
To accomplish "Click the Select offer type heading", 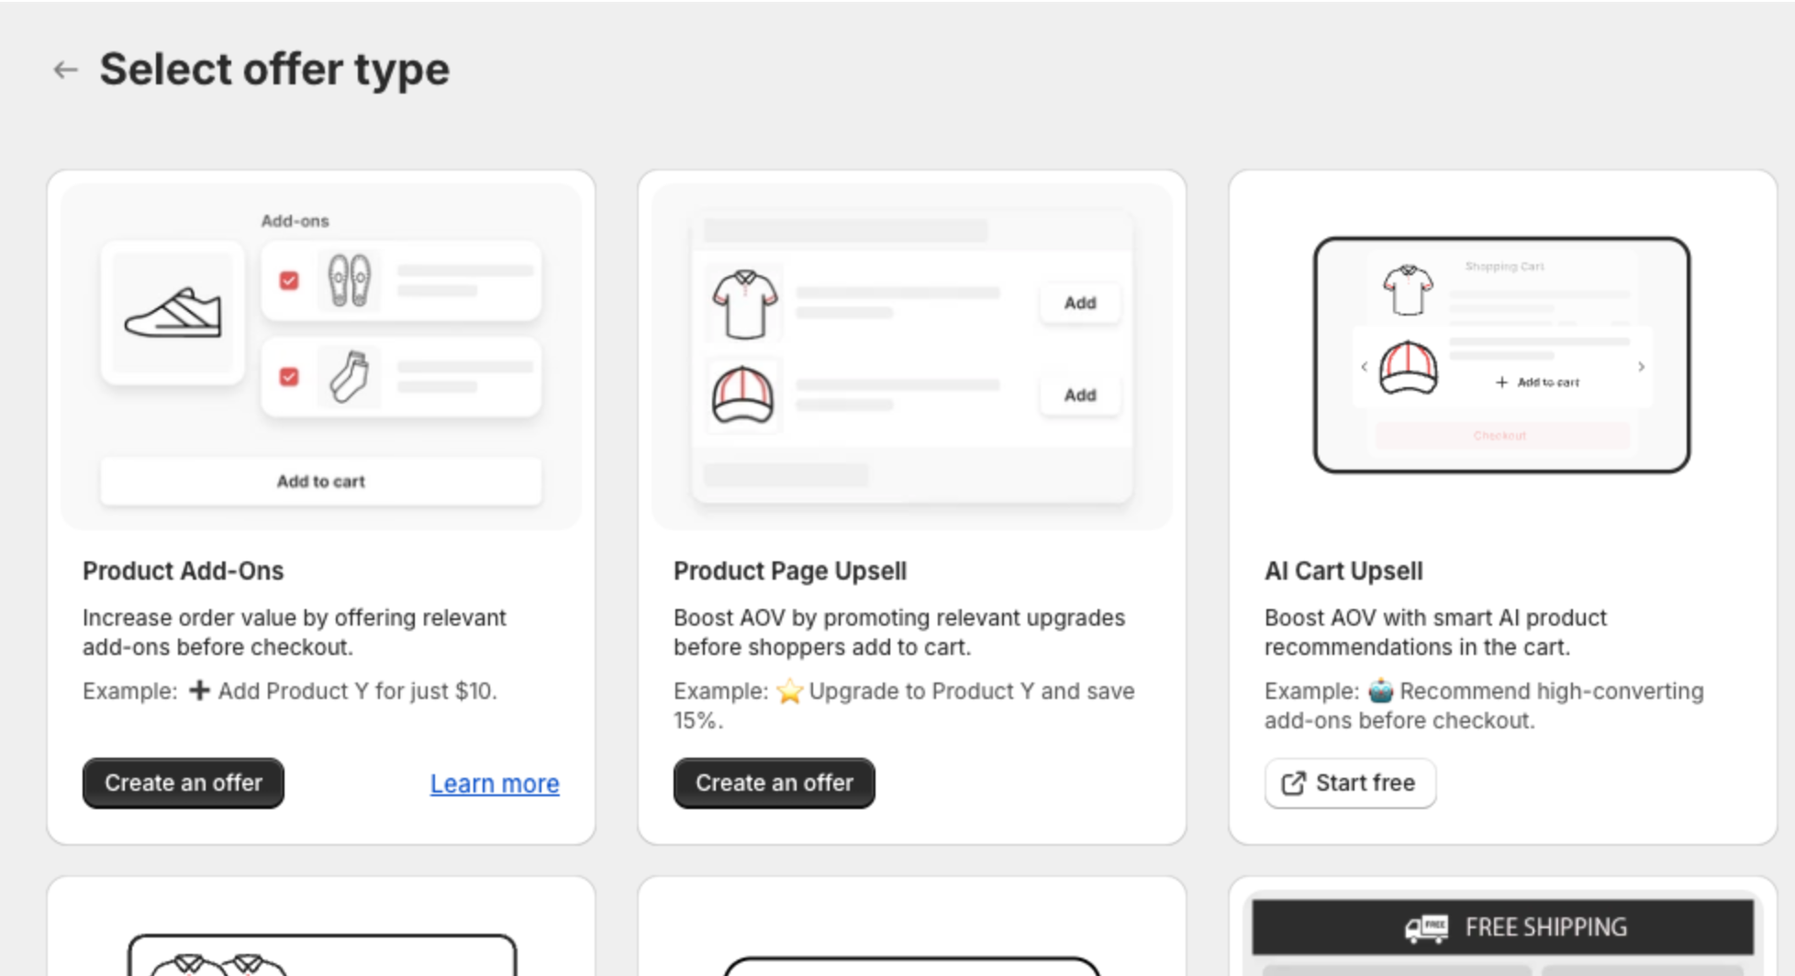I will click(274, 70).
